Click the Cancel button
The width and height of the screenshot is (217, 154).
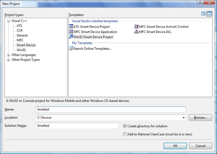click(x=200, y=146)
